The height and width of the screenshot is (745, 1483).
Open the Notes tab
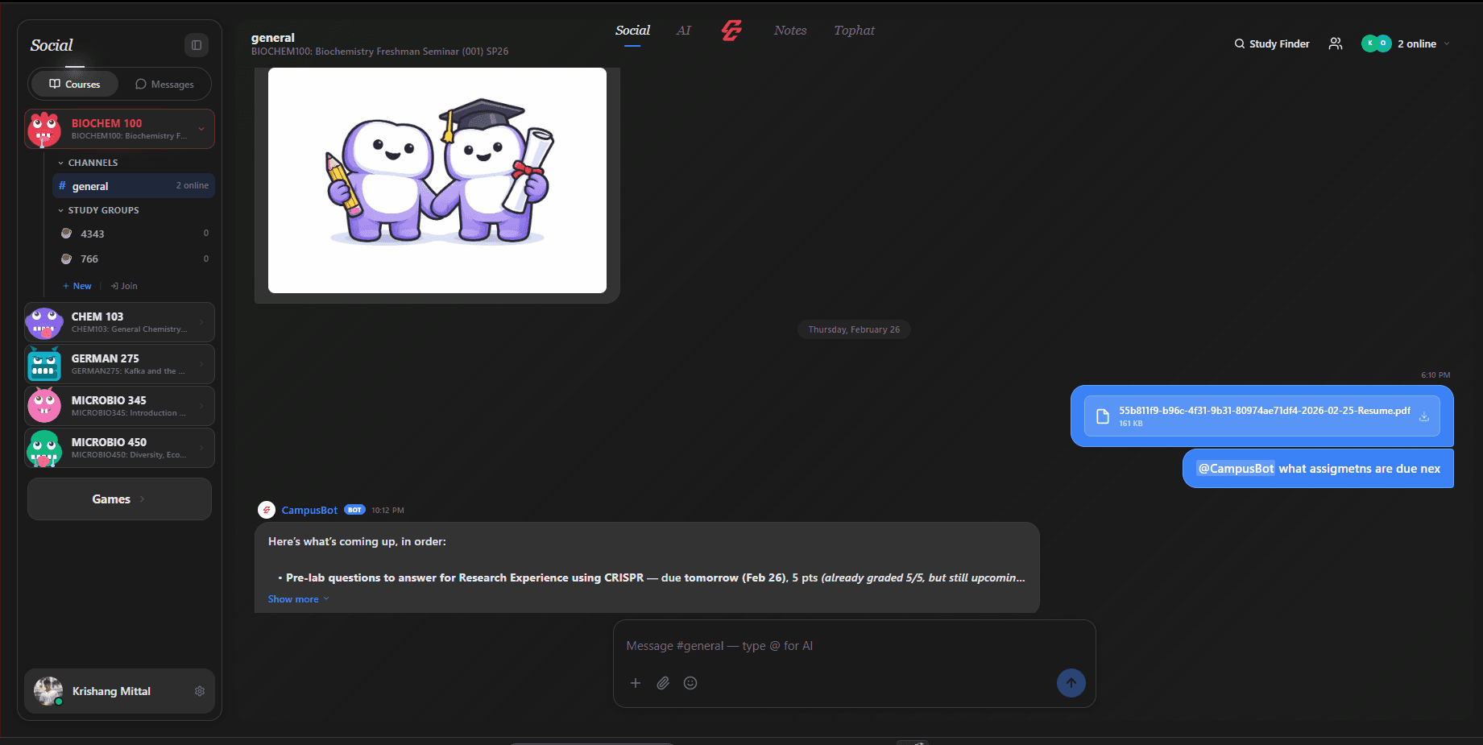790,31
